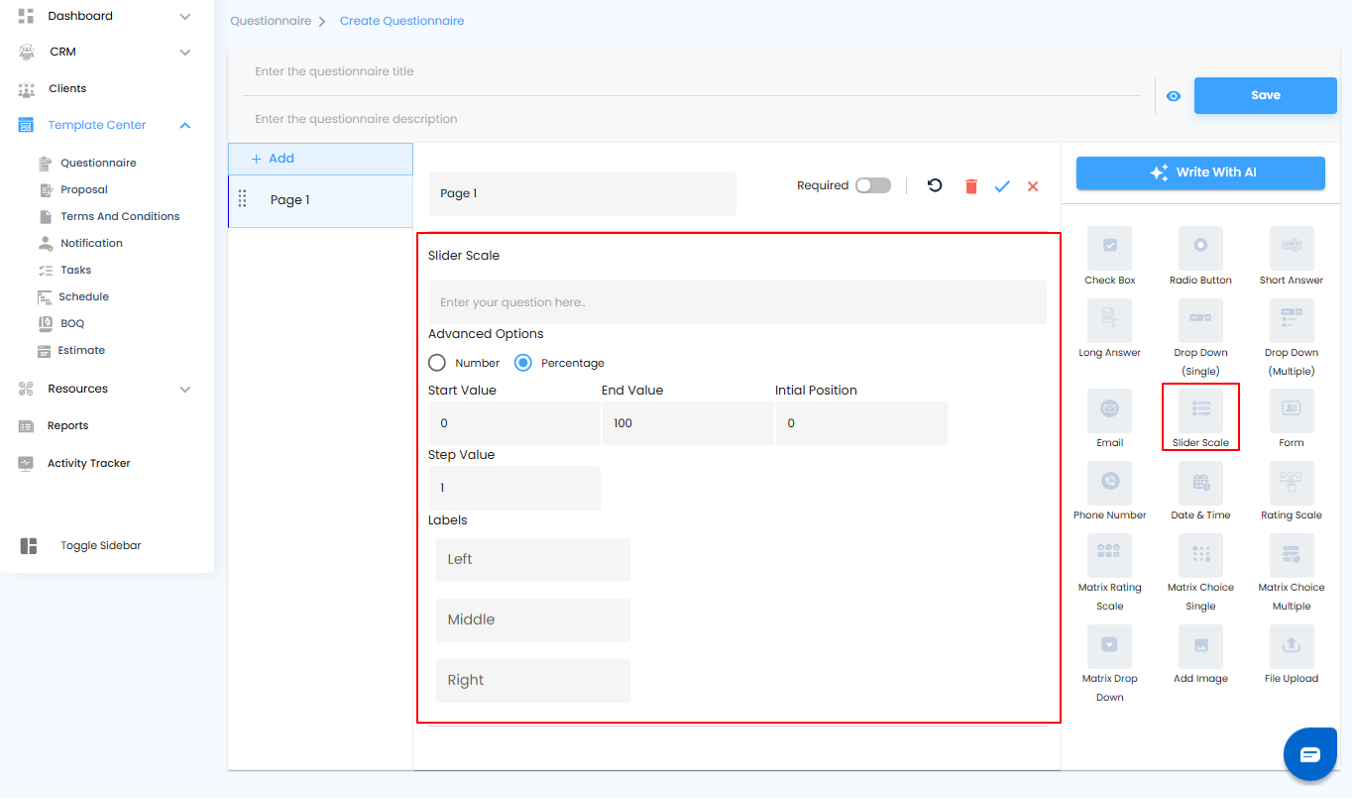Select the Number radio option
Image resolution: width=1352 pixels, height=799 pixels.
coord(437,363)
